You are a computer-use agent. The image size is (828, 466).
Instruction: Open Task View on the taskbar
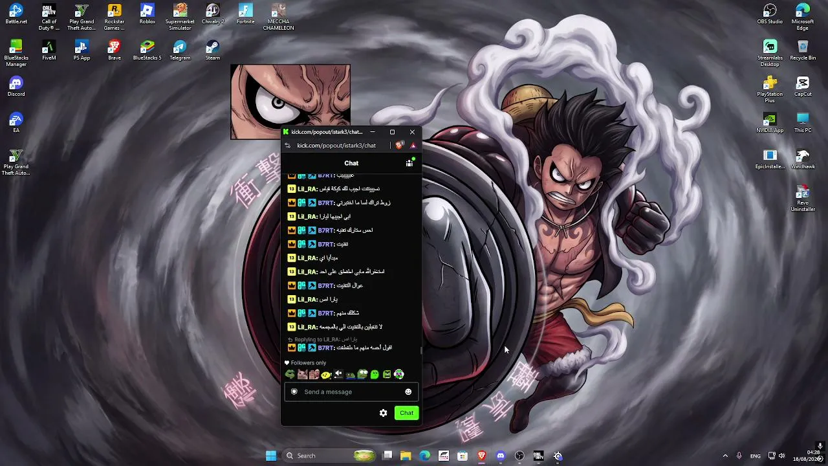(387, 456)
